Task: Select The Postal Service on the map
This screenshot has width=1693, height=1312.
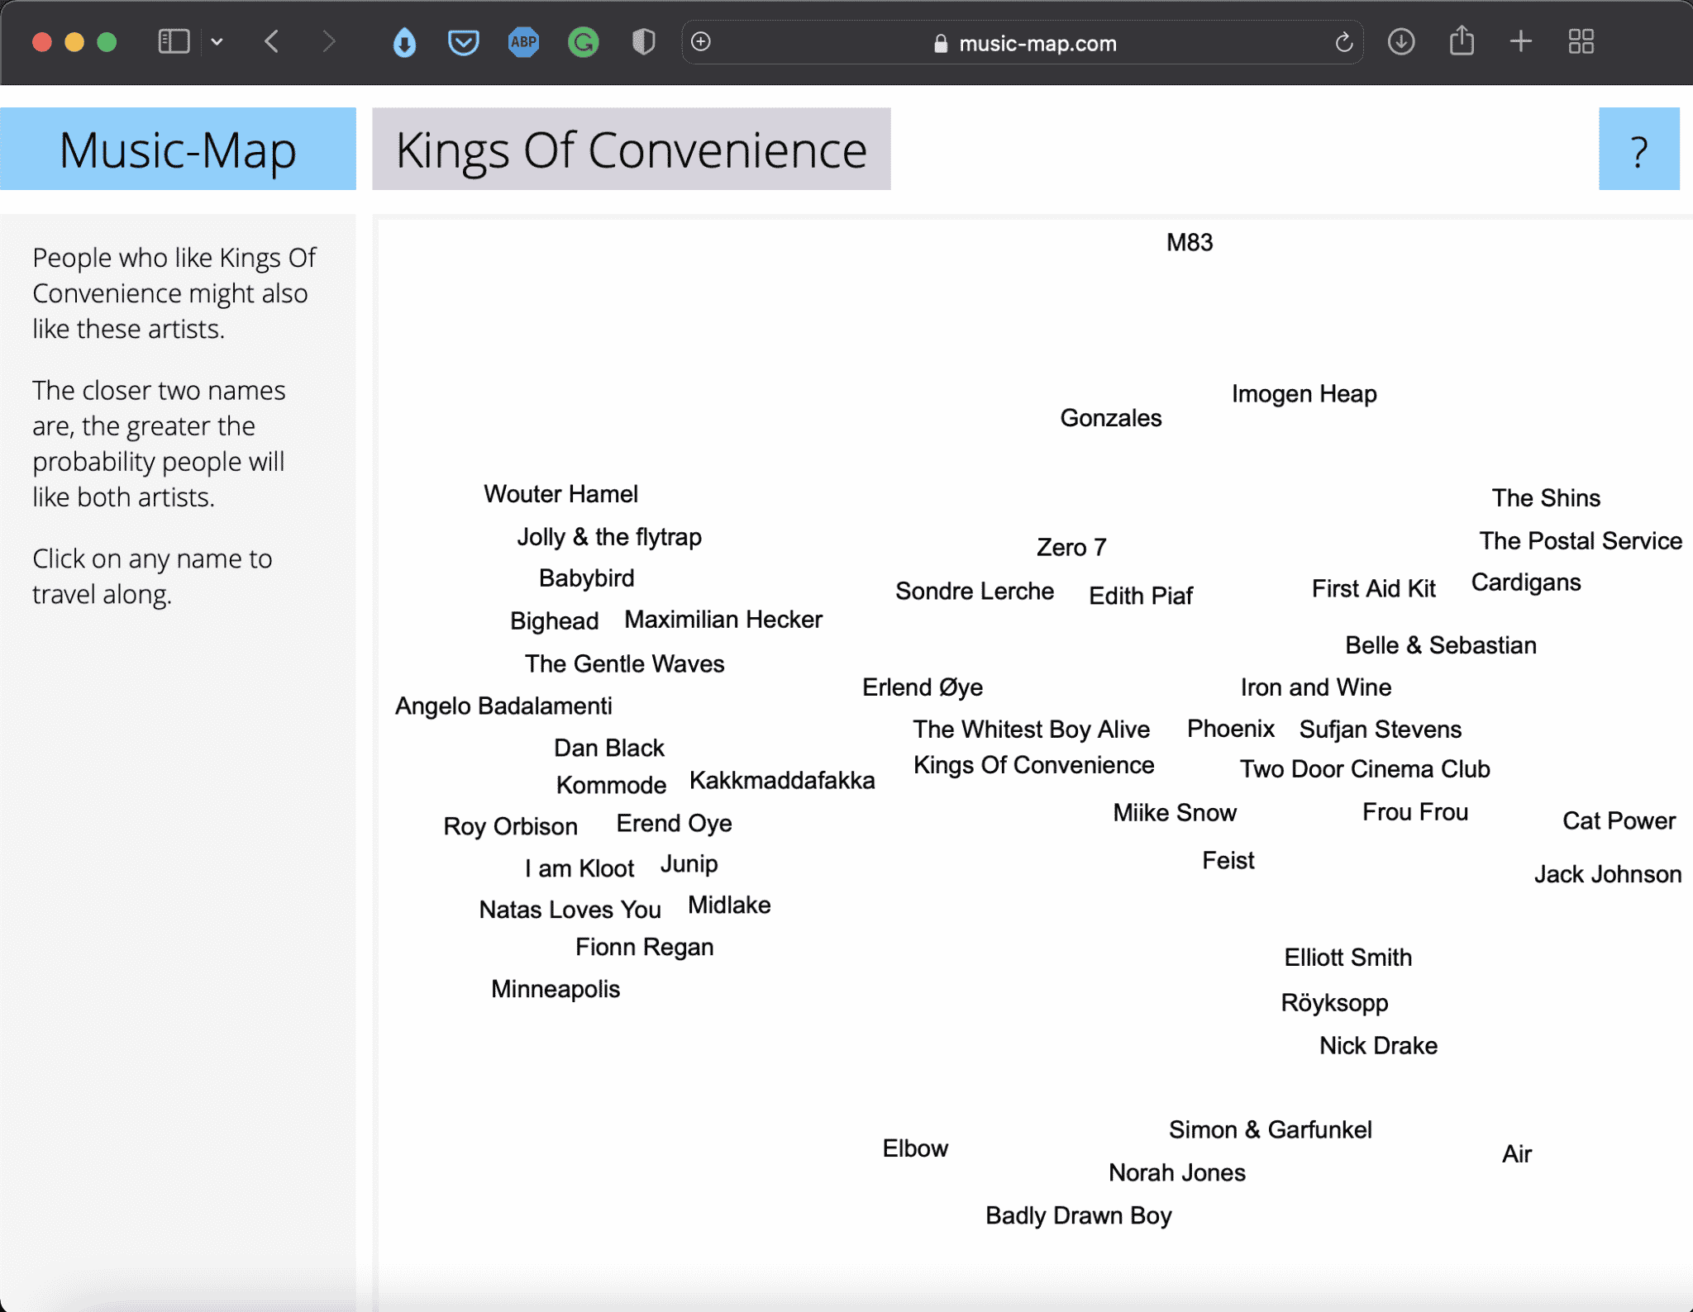Action: coord(1580,541)
